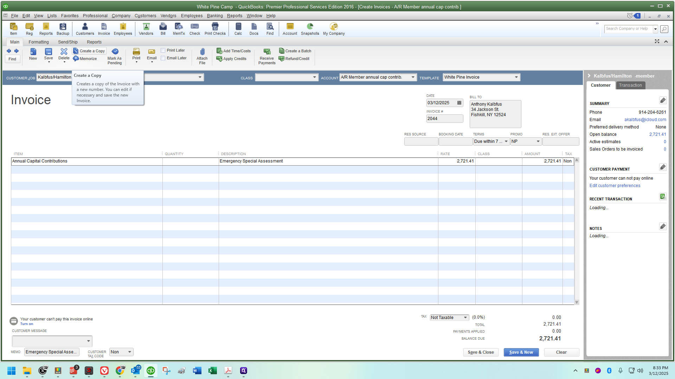This screenshot has width=675, height=379.
Task: Switch to the Transaction tab
Action: coord(630,85)
